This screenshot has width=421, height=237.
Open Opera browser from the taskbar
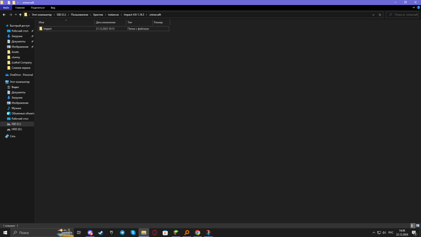coord(155,233)
